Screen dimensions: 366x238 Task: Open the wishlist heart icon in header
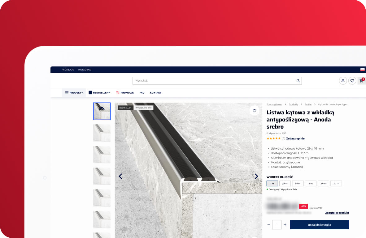[352, 81]
